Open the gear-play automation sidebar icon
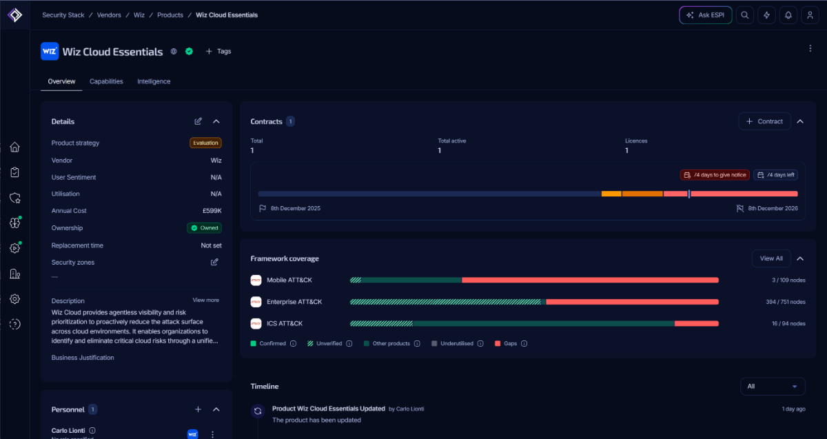This screenshot has height=439, width=827. (x=14, y=248)
